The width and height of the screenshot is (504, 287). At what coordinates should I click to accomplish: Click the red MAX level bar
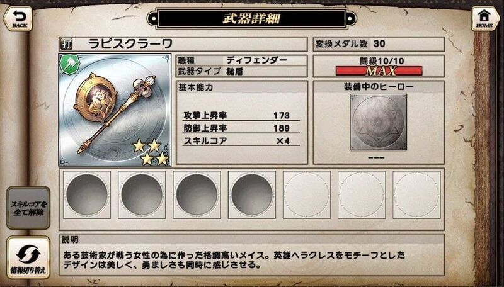(379, 71)
